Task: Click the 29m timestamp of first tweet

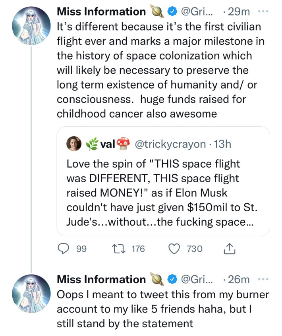Action: tap(240, 12)
